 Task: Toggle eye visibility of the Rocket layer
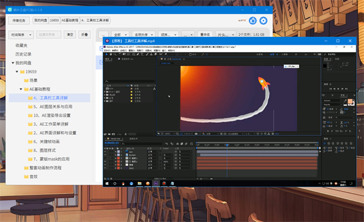(105, 155)
